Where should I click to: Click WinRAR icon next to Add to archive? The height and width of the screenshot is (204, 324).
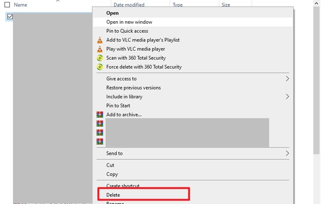click(x=99, y=114)
